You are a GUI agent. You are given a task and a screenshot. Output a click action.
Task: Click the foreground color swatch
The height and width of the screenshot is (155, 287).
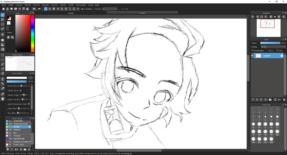pos(8,17)
